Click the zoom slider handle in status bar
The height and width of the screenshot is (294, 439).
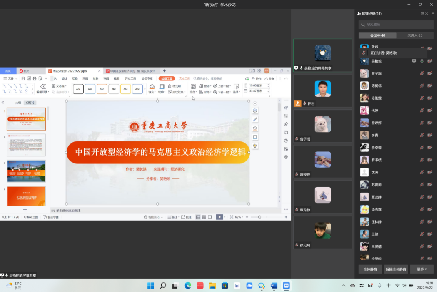pyautogui.click(x=259, y=217)
